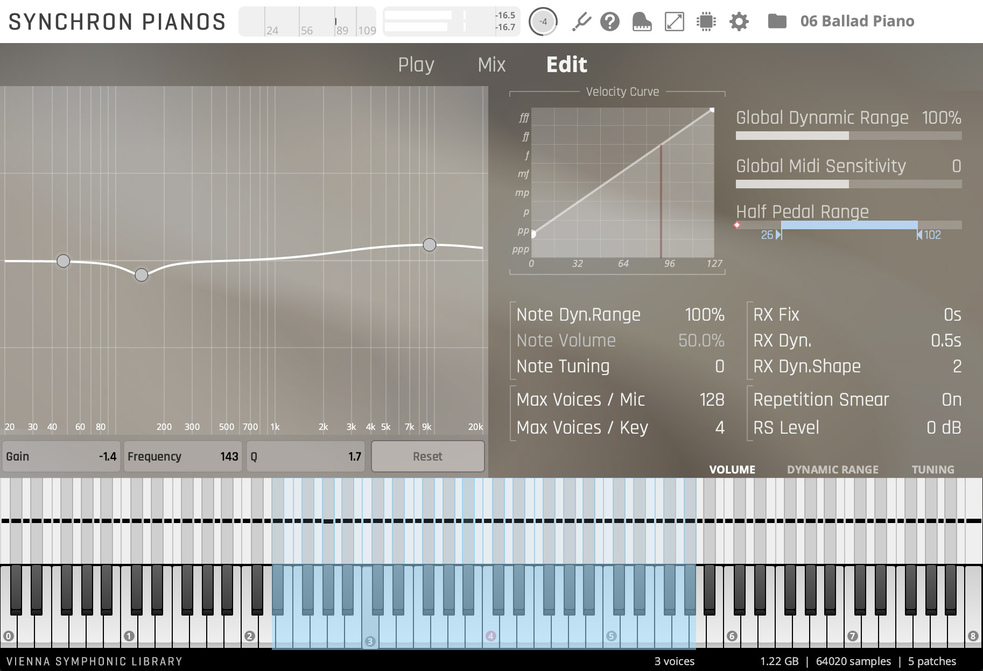
Task: Click the EQ Reset button
Action: click(x=427, y=456)
